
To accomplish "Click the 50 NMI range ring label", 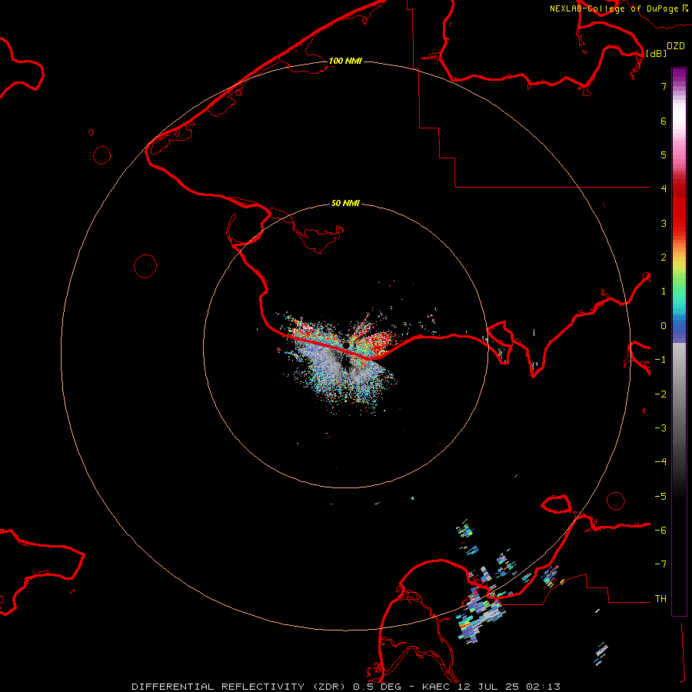I will (x=345, y=203).
